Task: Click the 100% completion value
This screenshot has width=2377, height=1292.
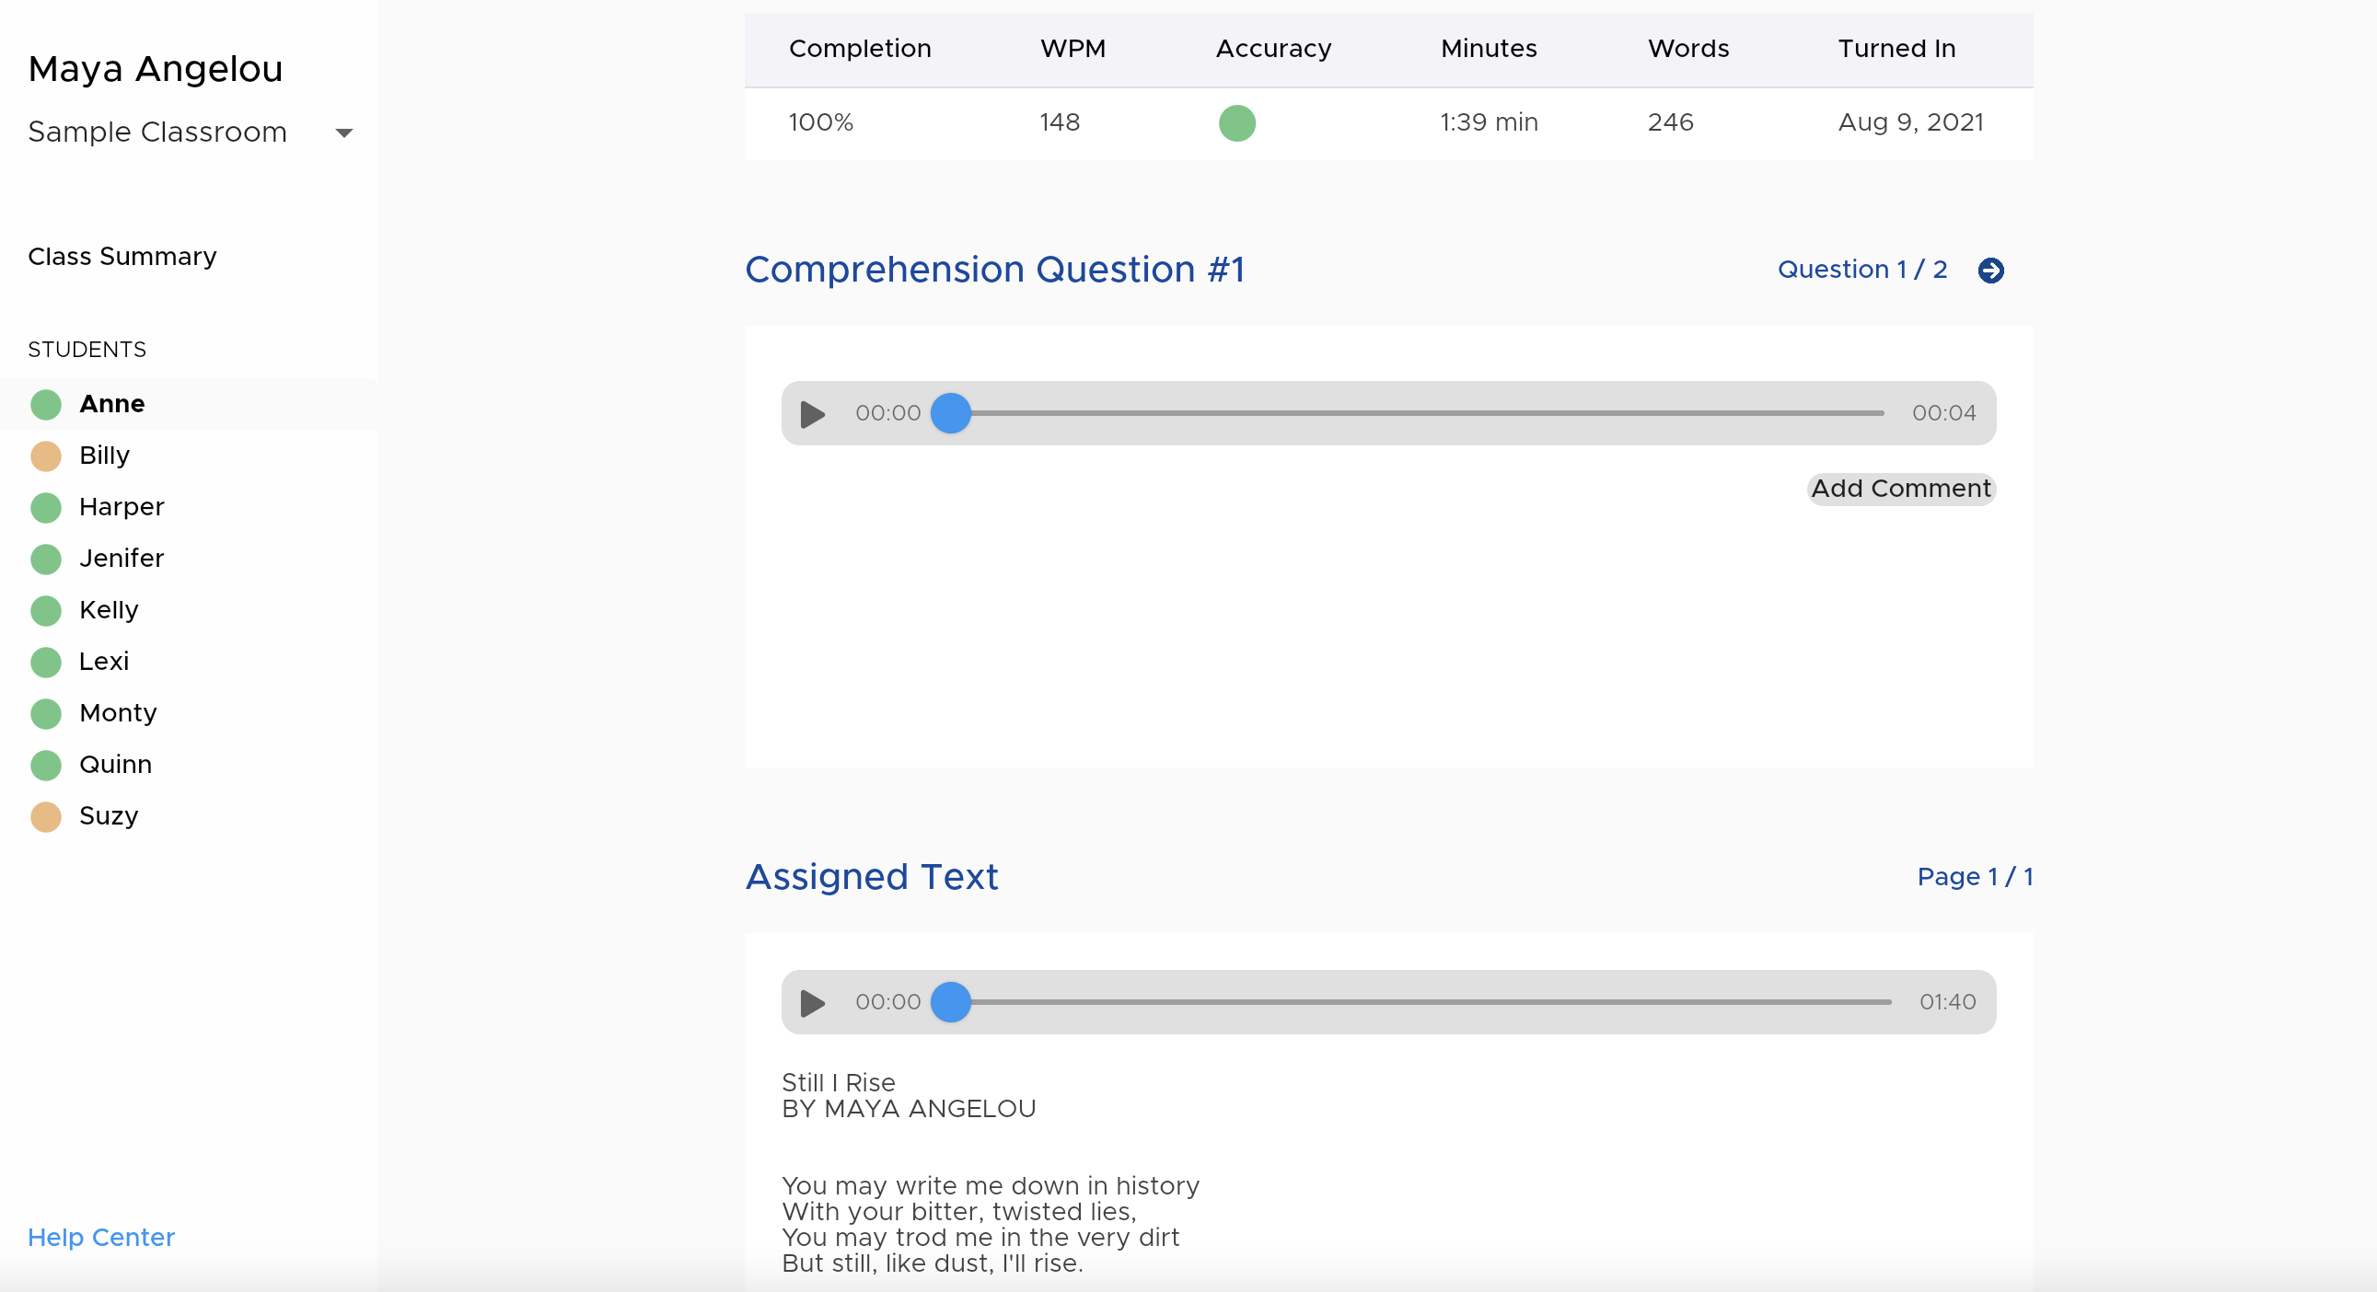Action: 820,122
